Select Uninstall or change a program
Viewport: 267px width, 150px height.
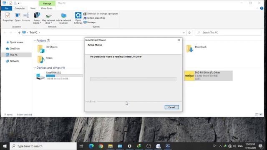pos(101,14)
